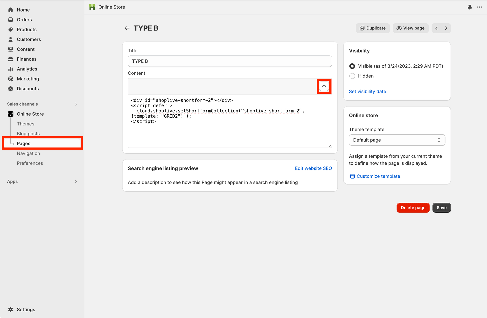Click the content editor resize handle
The image size is (487, 318).
click(x=330, y=146)
